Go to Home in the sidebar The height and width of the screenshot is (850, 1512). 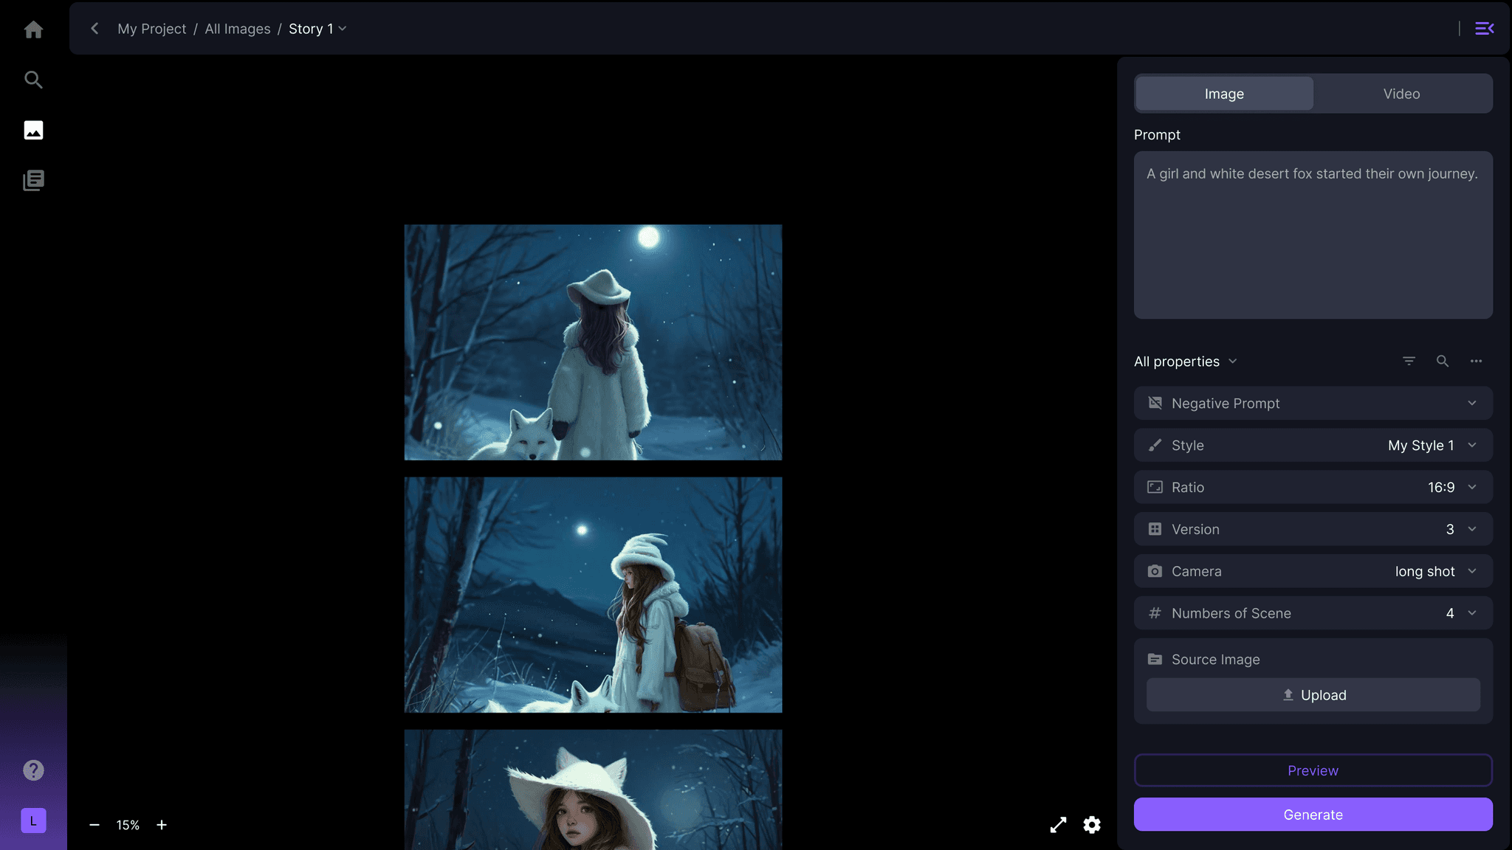tap(33, 30)
